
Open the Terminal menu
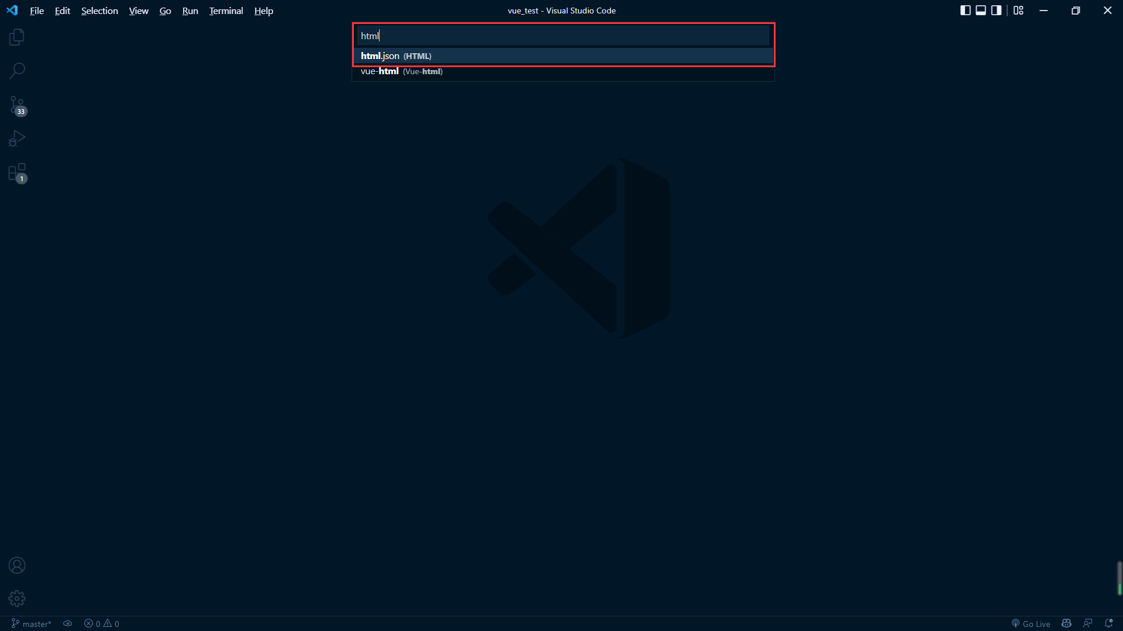coord(226,11)
